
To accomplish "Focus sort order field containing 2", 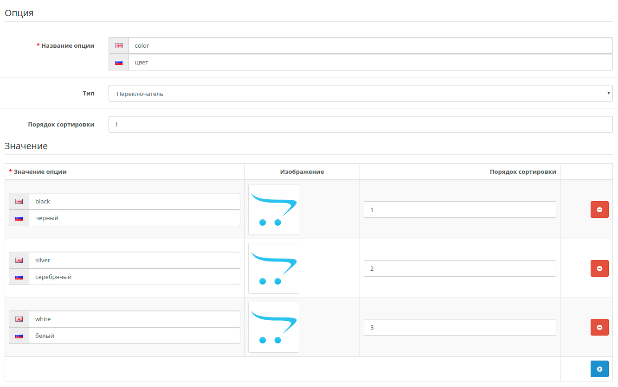I will point(459,268).
